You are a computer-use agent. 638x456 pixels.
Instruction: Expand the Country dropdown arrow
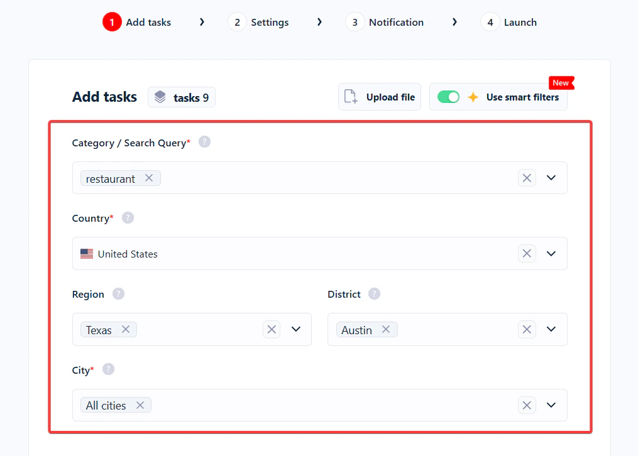(551, 254)
